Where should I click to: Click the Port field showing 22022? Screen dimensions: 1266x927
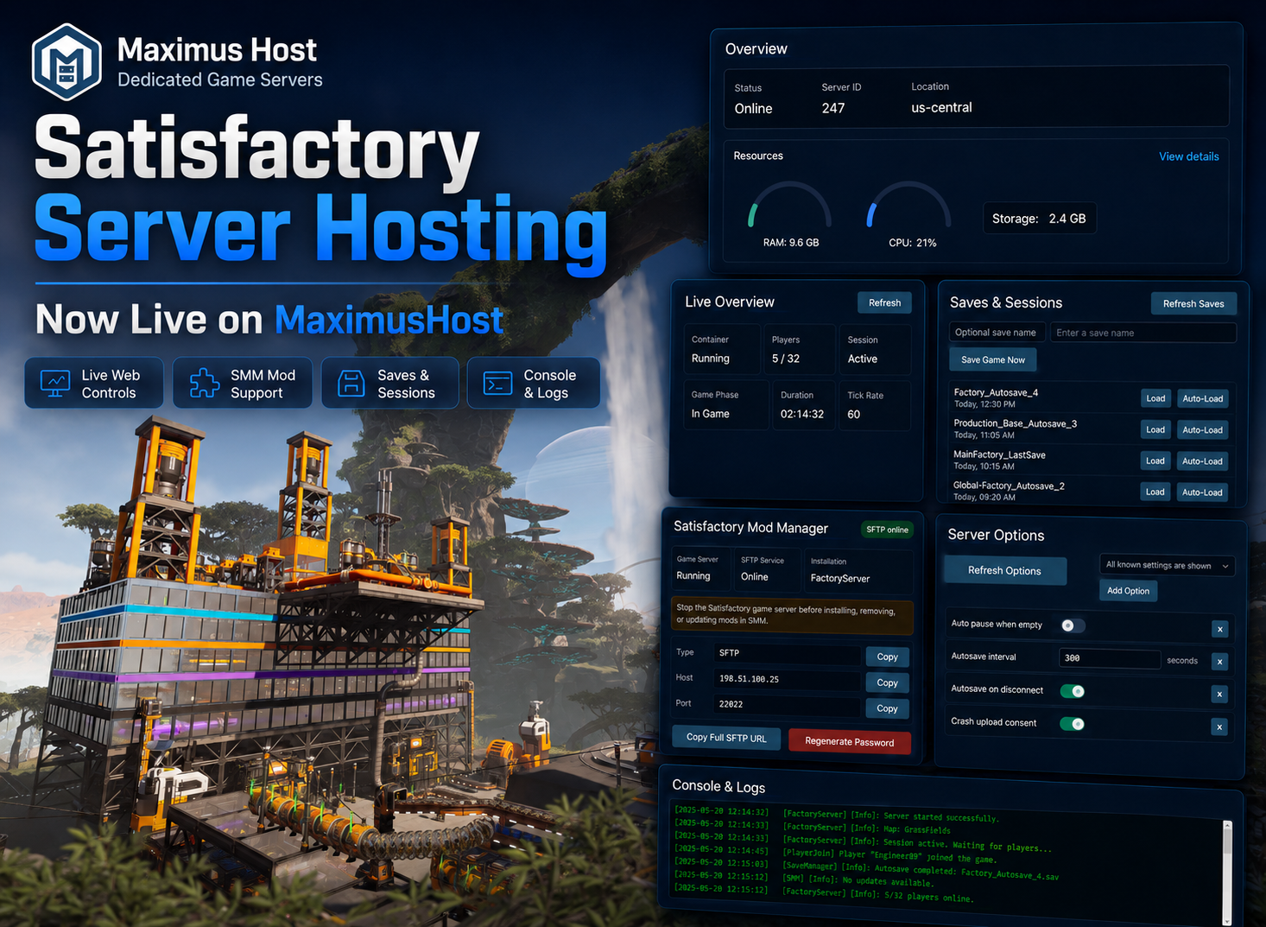tap(788, 704)
